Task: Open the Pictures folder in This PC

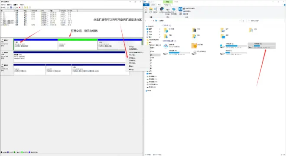Action: [225, 29]
